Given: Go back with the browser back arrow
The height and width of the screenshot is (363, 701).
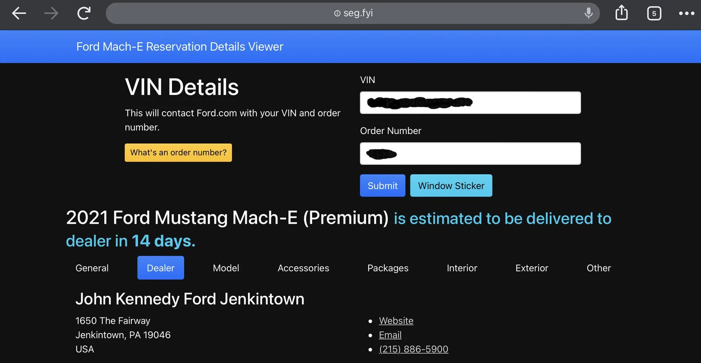Looking at the screenshot, I should click(19, 14).
